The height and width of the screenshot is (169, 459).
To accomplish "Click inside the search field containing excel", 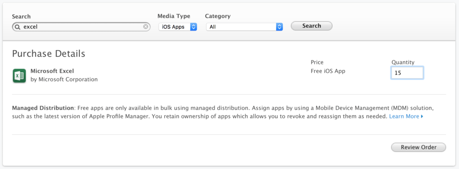I will tap(81, 27).
